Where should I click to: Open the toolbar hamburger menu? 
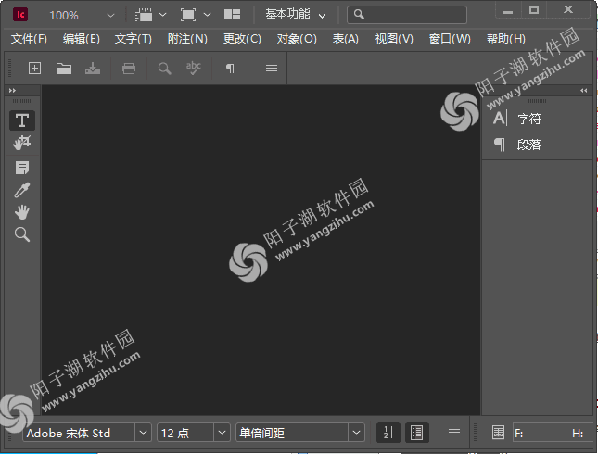pos(272,69)
